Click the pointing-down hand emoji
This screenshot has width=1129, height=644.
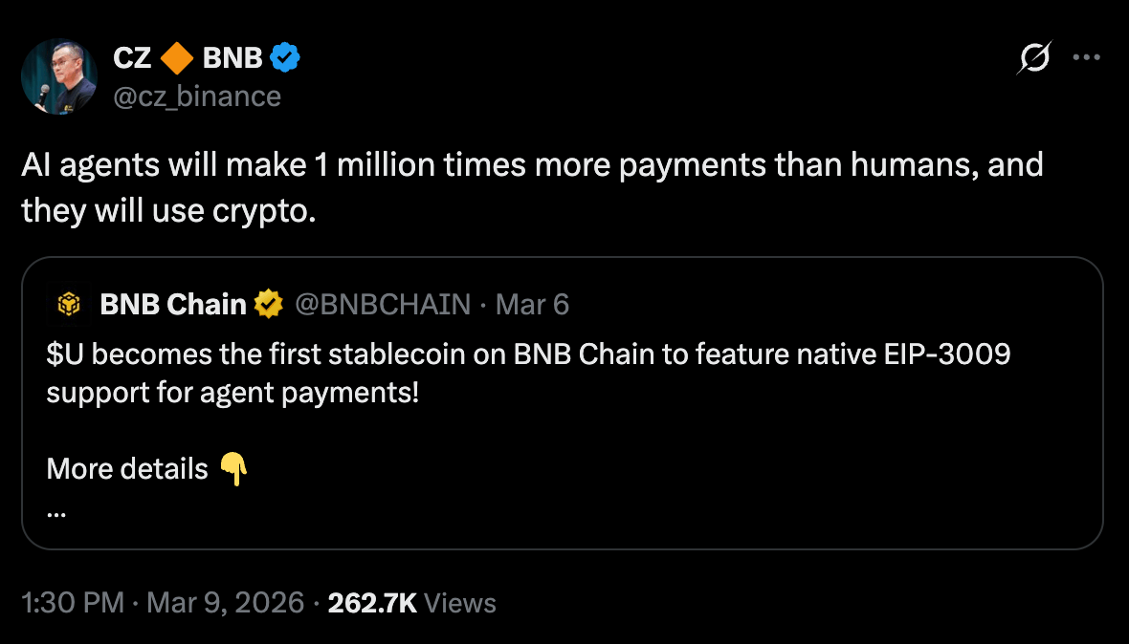coord(234,468)
